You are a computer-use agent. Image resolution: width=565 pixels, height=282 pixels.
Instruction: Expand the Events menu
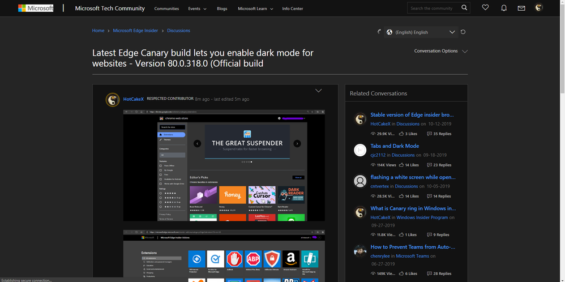click(198, 8)
